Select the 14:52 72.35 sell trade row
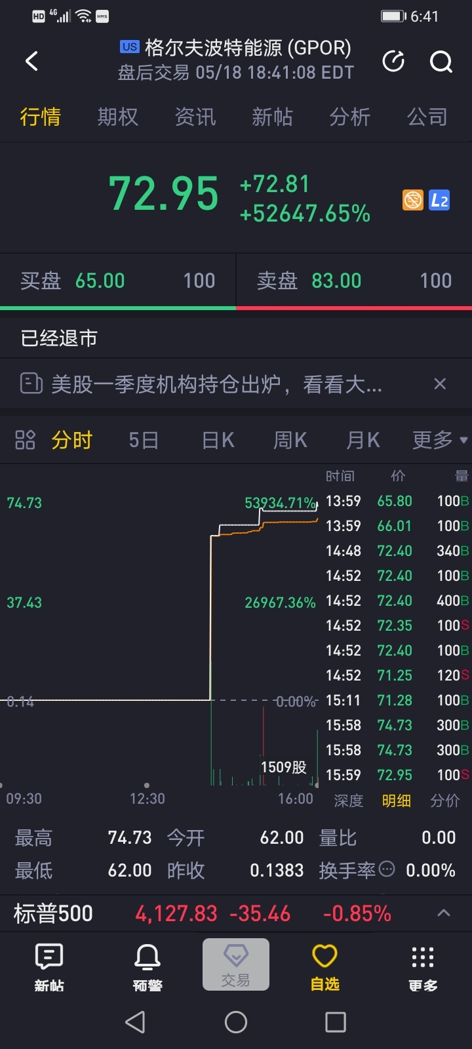Screen dimensions: 472x1049 pyautogui.click(x=397, y=625)
